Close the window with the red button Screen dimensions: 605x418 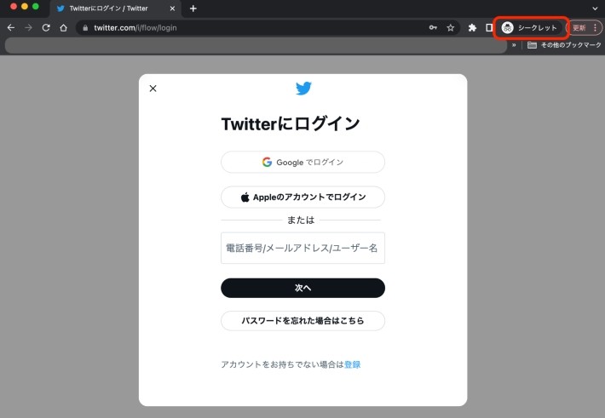[x=13, y=6]
